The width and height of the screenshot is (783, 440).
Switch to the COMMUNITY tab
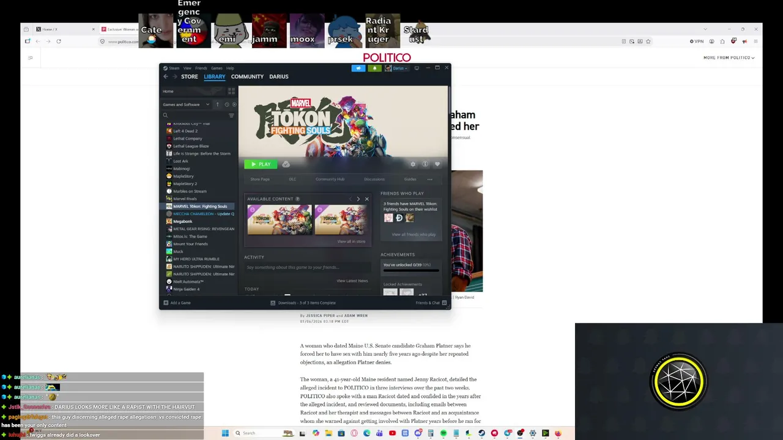point(247,76)
